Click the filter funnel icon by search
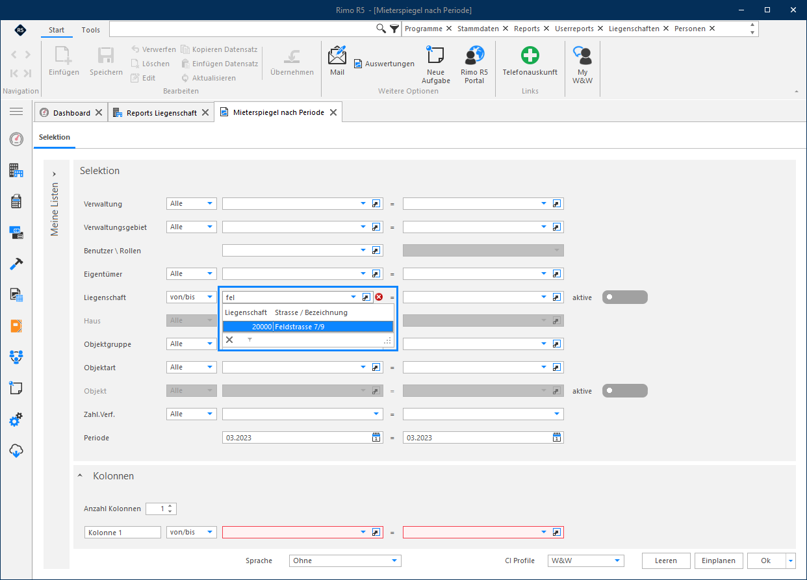Screen dimensions: 807x580 394,29
